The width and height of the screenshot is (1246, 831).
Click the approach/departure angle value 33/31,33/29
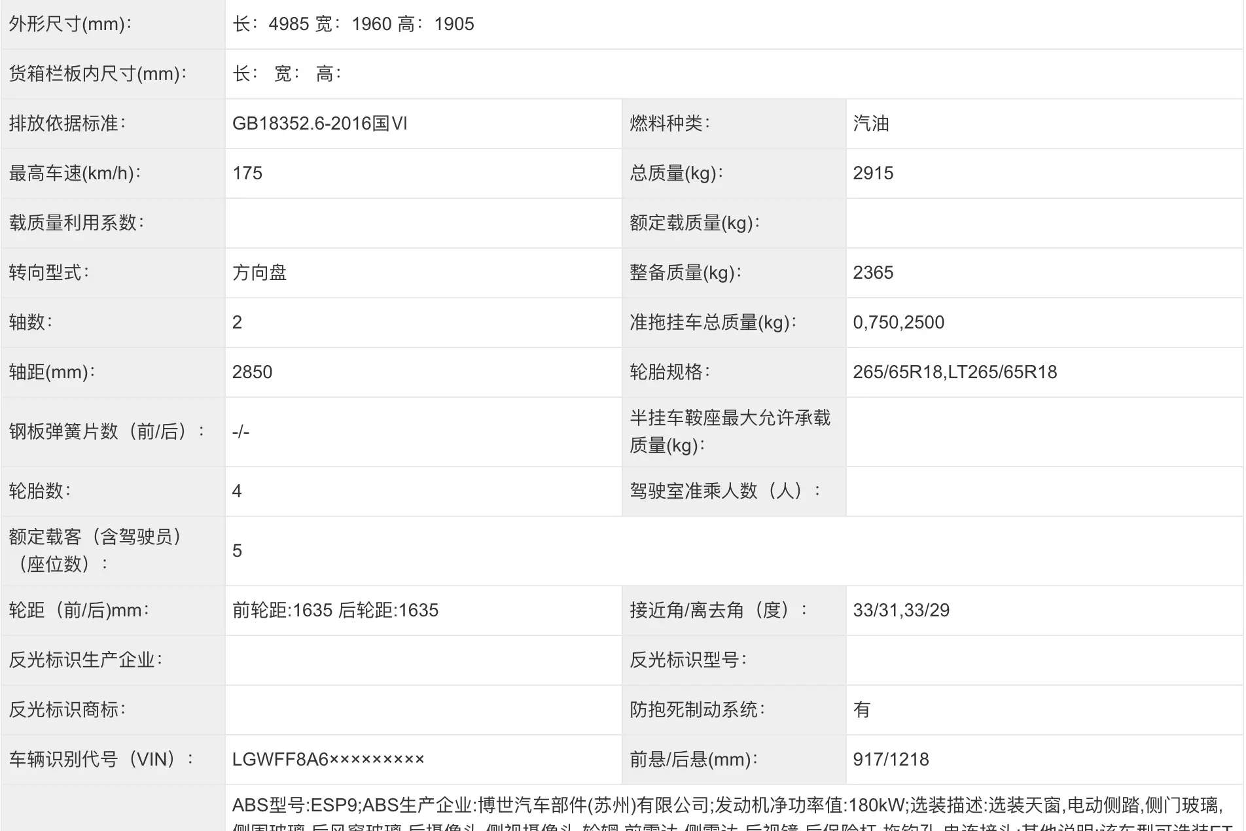point(901,610)
